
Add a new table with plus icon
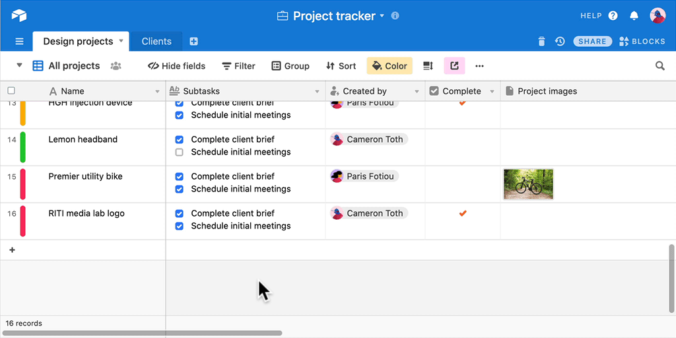(193, 41)
